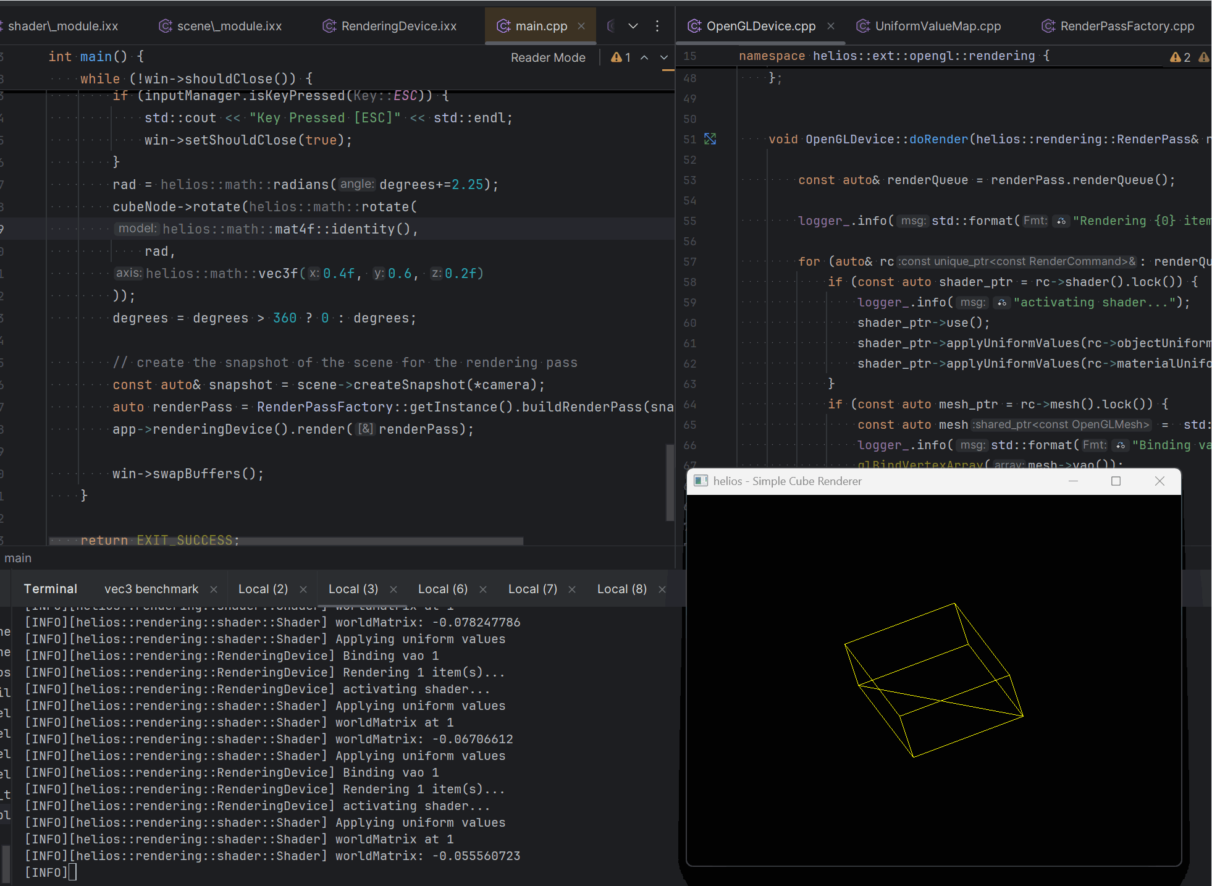Jump to the previous highlighted problem arrow
This screenshot has height=886, width=1212.
point(644,57)
